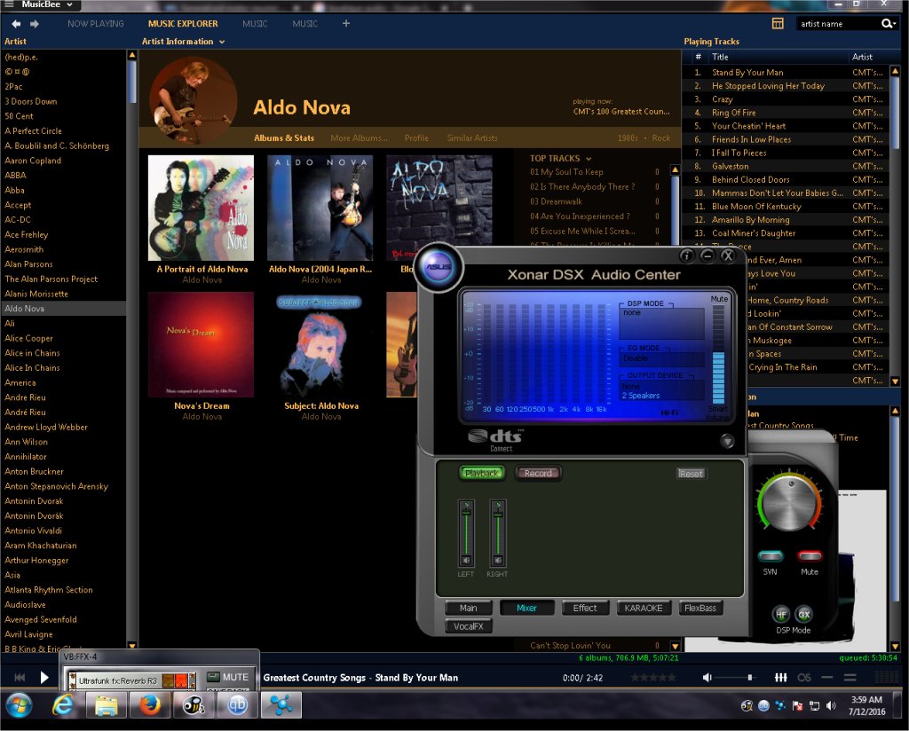Image resolution: width=909 pixels, height=731 pixels.
Task: Toggle the SVN button on Xonar panel
Action: point(770,556)
